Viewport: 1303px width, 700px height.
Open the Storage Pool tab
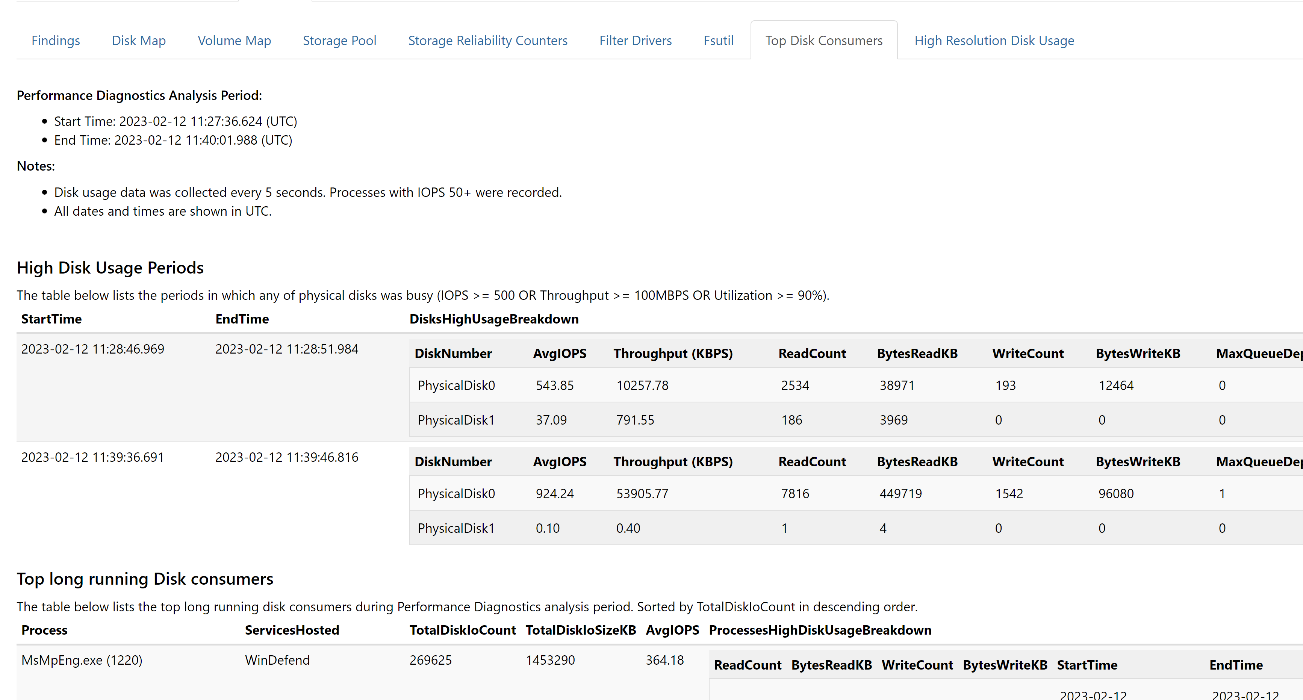[x=339, y=41]
